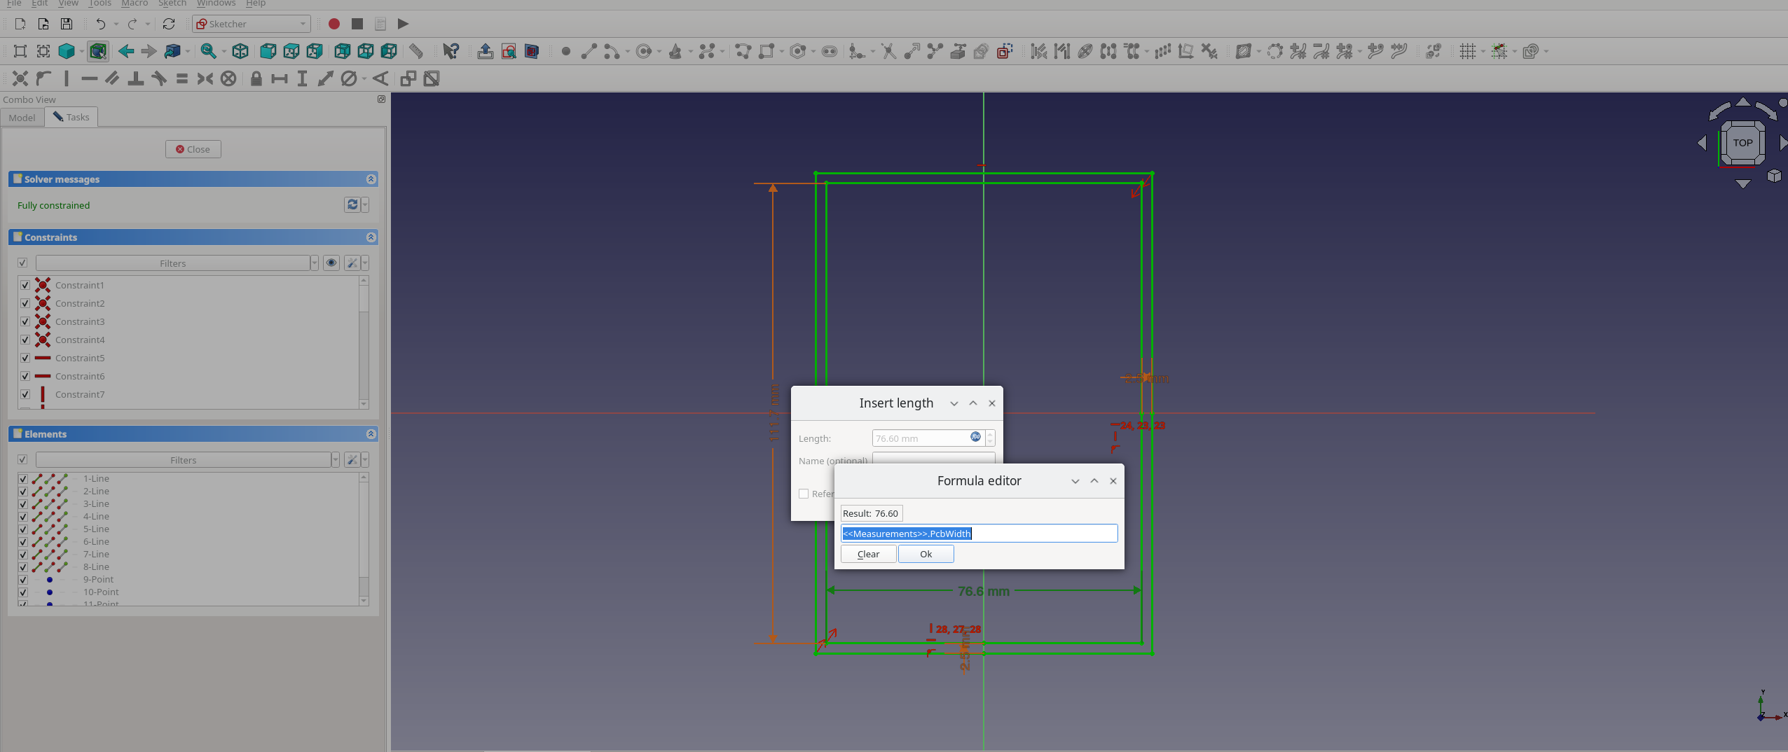Apply an equal length constraint
Screen dimensions: 1788x752
pyautogui.click(x=181, y=78)
